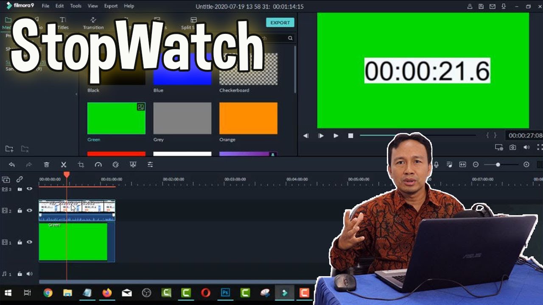Zoom out the timeline with minus icon
The image size is (543, 305).
point(476,165)
